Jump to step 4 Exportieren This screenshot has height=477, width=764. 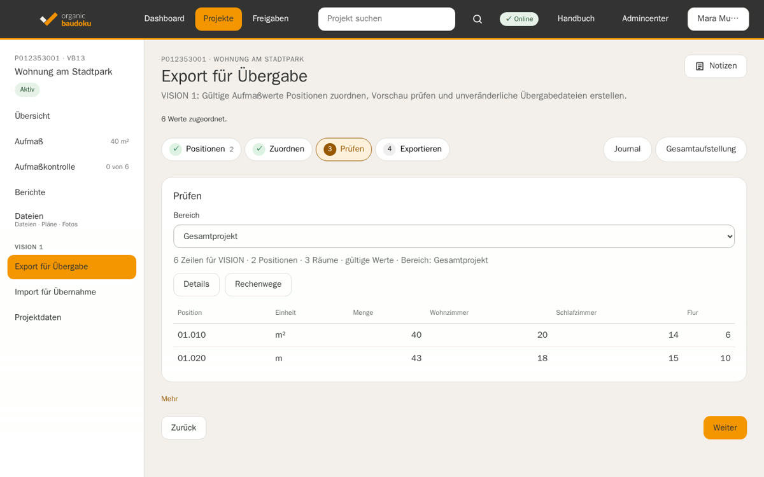point(413,149)
